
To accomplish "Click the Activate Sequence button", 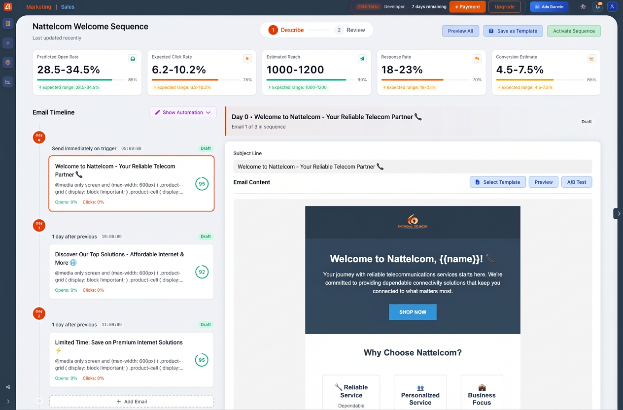I will (574, 31).
